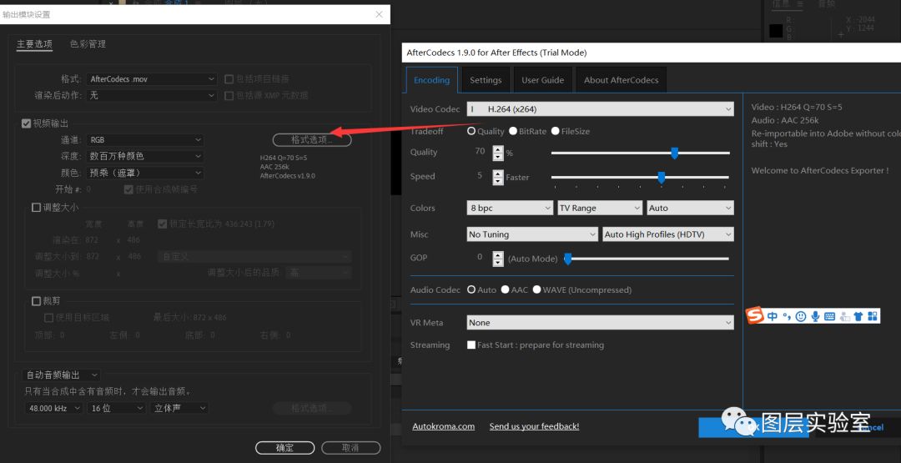The width and height of the screenshot is (901, 463).
Task: Open Video Codec H.264 (x264) dropdown
Action: click(x=600, y=108)
